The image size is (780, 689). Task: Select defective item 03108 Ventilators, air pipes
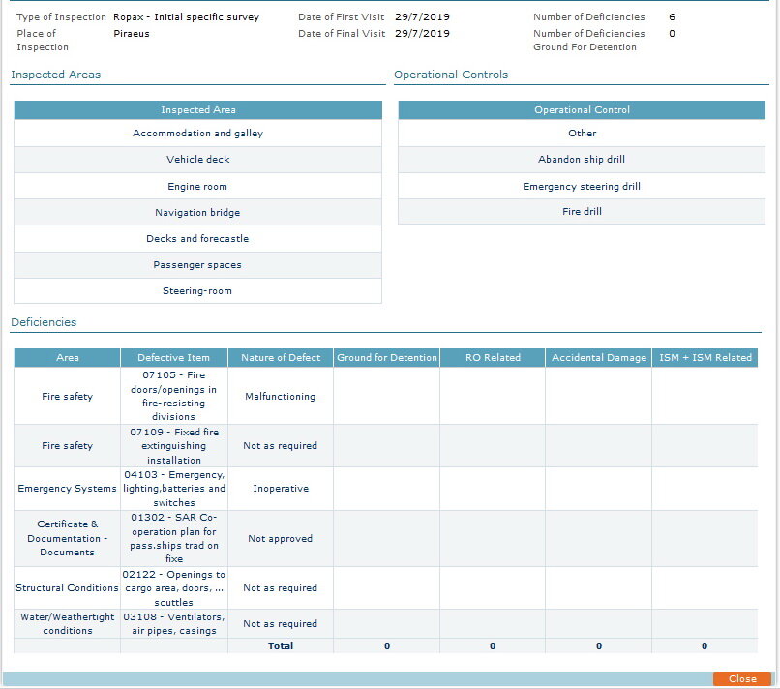(x=173, y=624)
